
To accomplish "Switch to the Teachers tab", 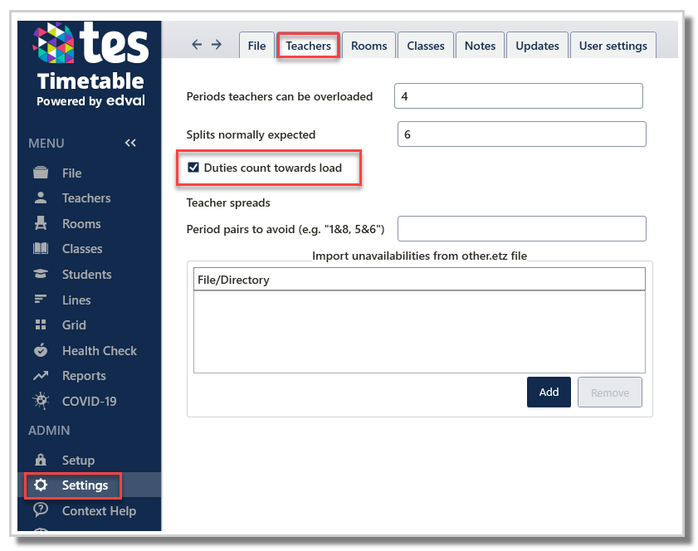I will pyautogui.click(x=308, y=46).
